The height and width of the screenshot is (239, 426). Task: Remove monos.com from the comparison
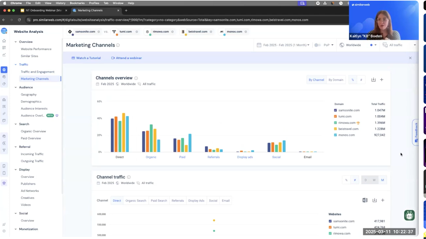click(x=246, y=32)
